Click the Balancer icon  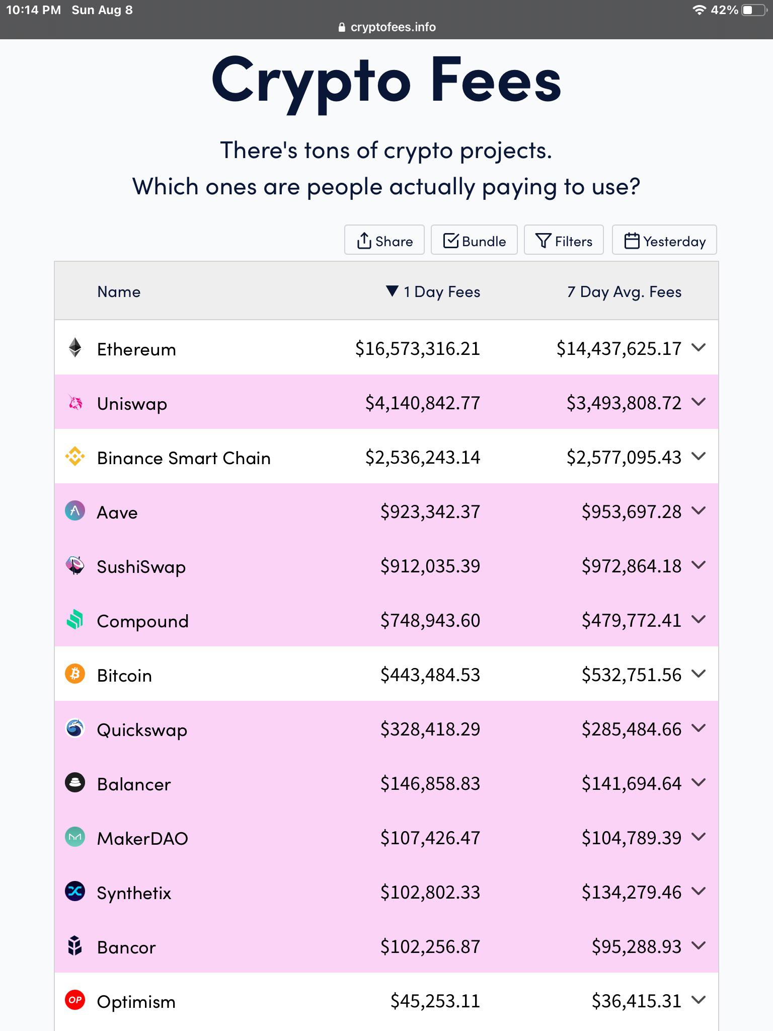coord(74,783)
